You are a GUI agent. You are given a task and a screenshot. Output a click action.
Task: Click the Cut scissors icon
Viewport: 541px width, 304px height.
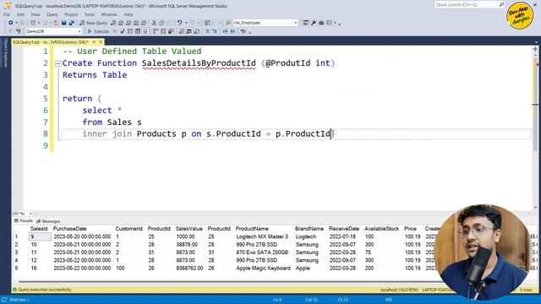point(154,23)
